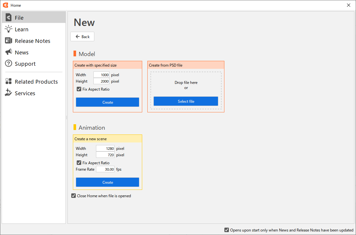Image resolution: width=356 pixels, height=235 pixels.
Task: Go back using the Back button
Action: click(x=82, y=36)
